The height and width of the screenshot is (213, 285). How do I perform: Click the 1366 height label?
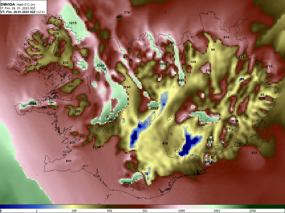(x=101, y=66)
